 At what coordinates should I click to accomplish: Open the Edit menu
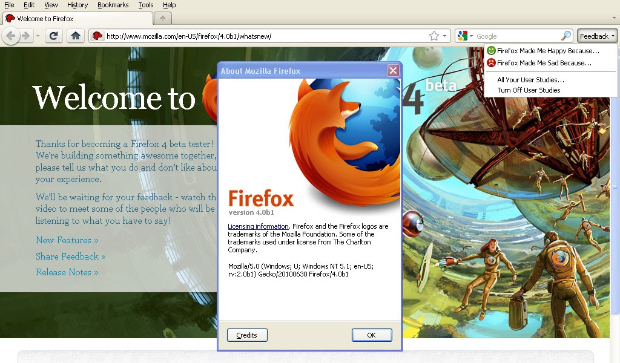click(29, 5)
